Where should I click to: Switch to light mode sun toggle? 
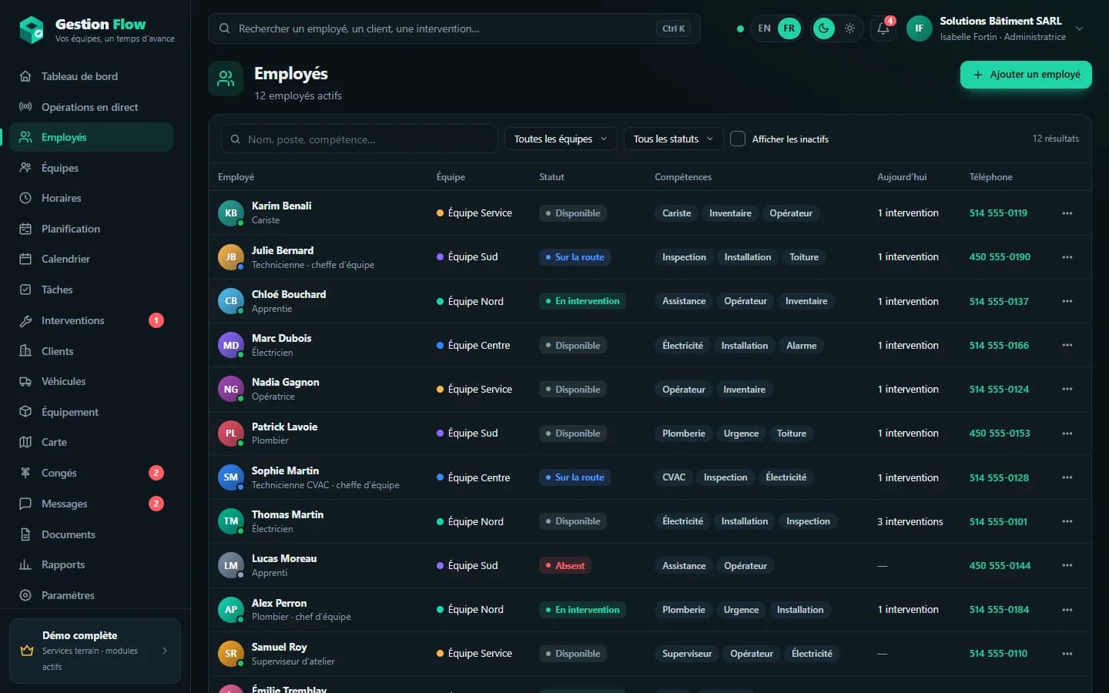849,28
